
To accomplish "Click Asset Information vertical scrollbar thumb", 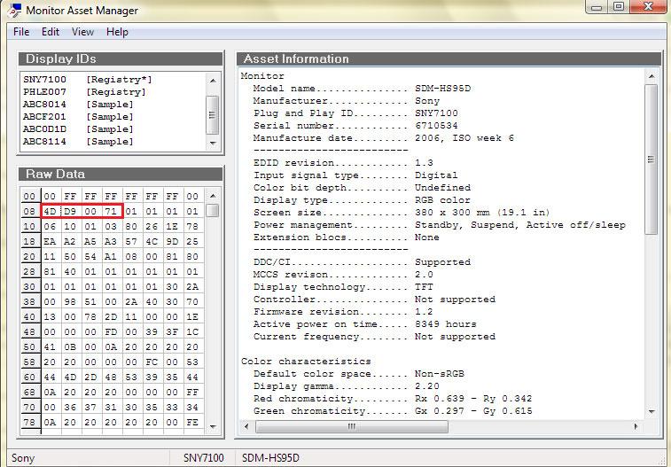I will coord(651,160).
